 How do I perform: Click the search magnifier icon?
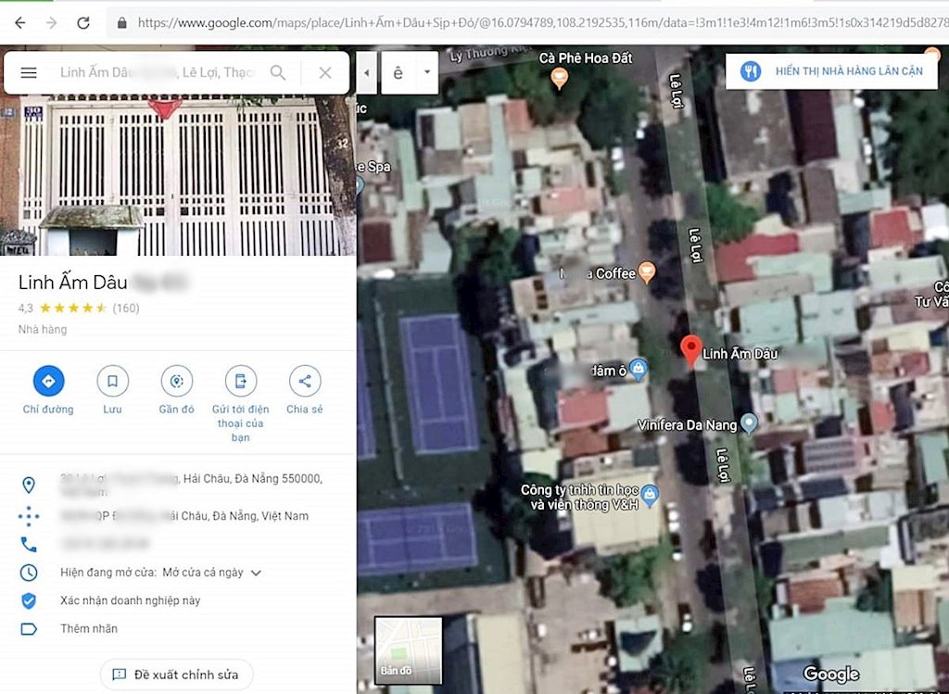click(278, 72)
